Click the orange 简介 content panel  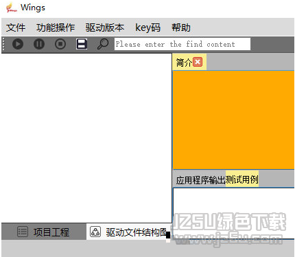[233, 120]
